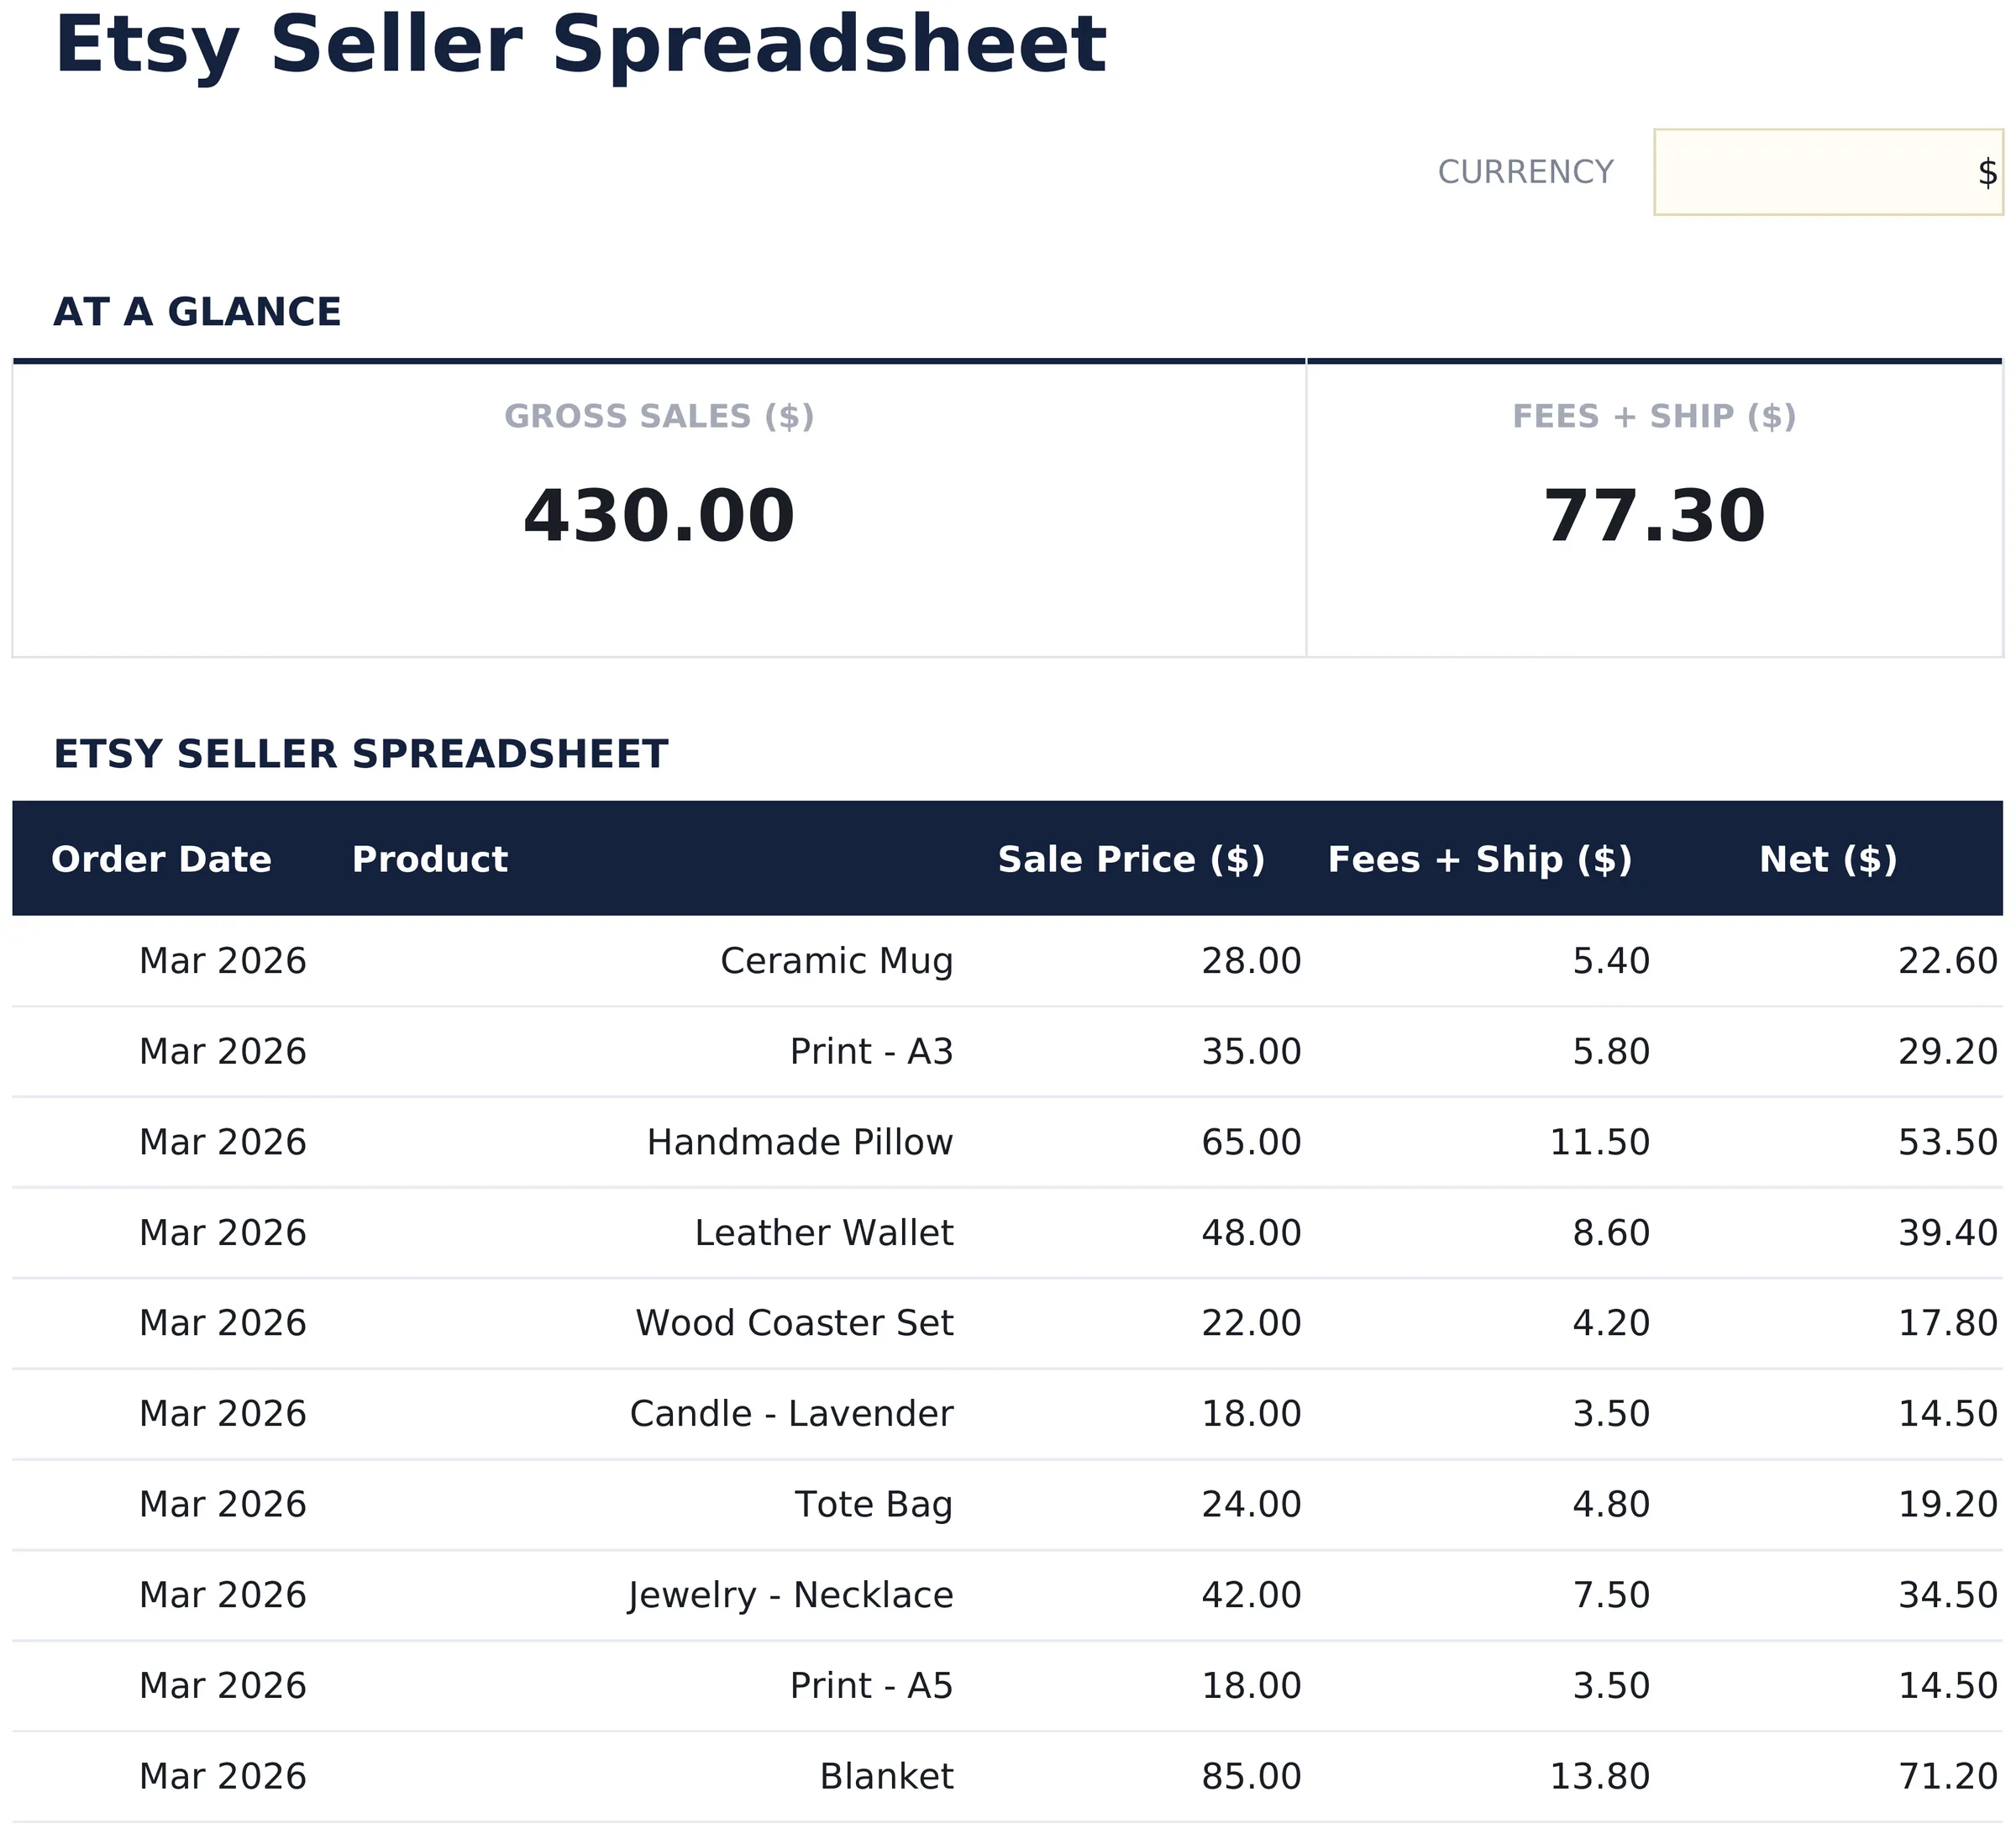Select the Wood Coaster Set cell

[x=794, y=1323]
